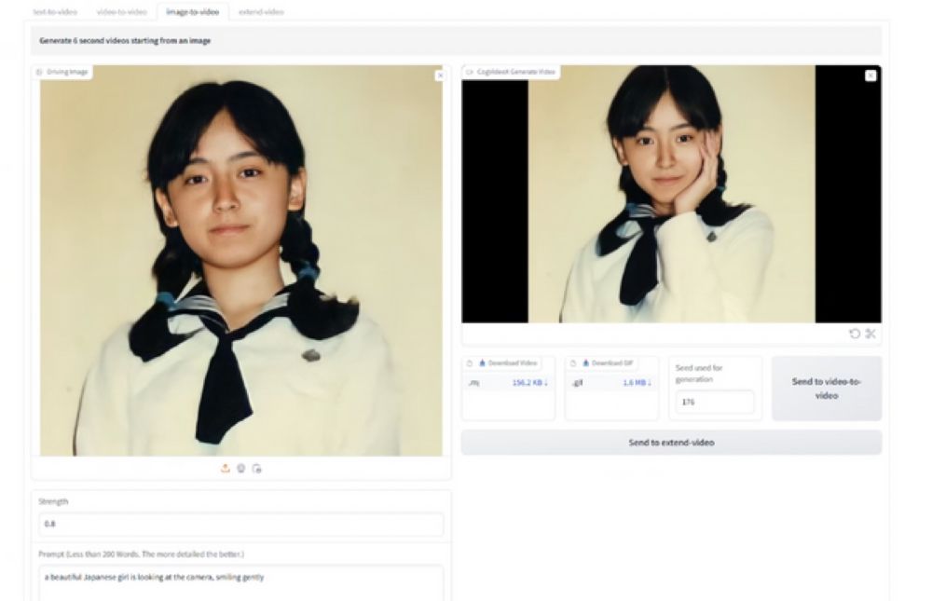This screenshot has width=932, height=601.
Task: Click the clipboard paste icon below driving image
Action: coord(257,469)
